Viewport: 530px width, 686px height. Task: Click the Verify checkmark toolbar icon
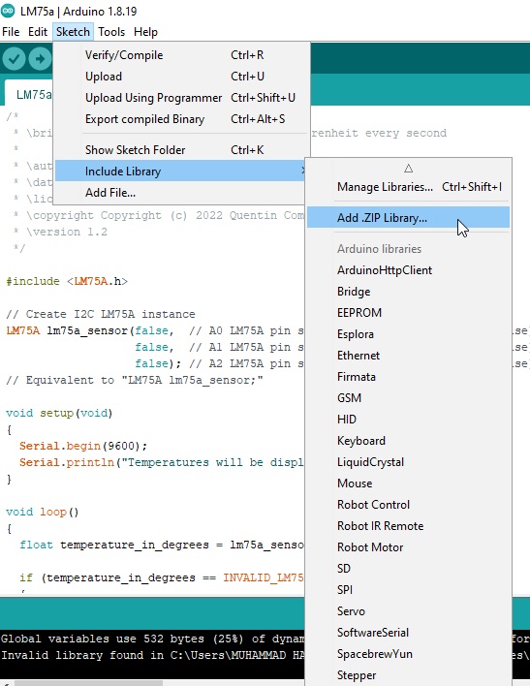pos(14,59)
